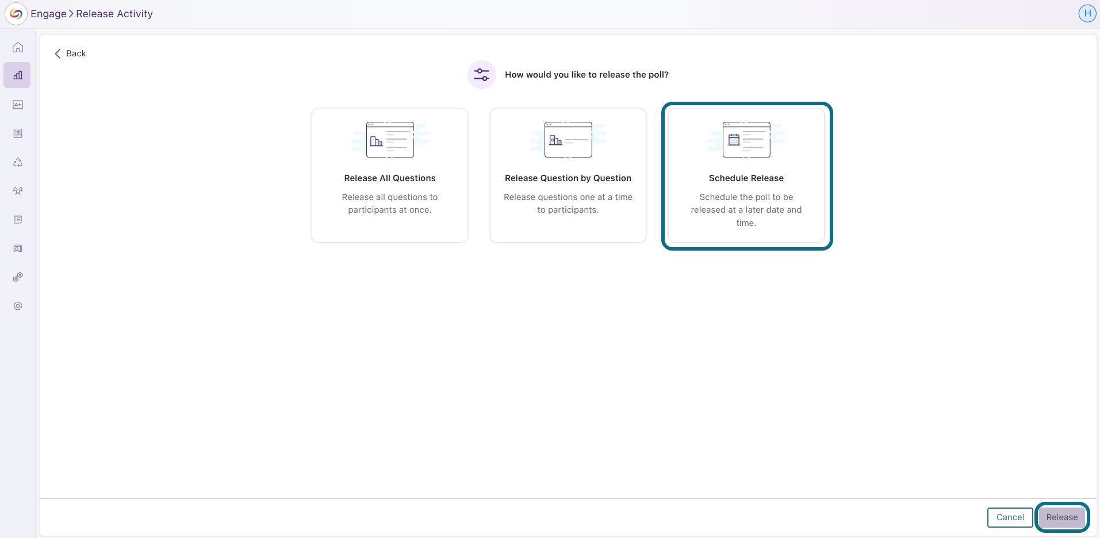Click the Schedule Release calendar illustration

point(746,140)
